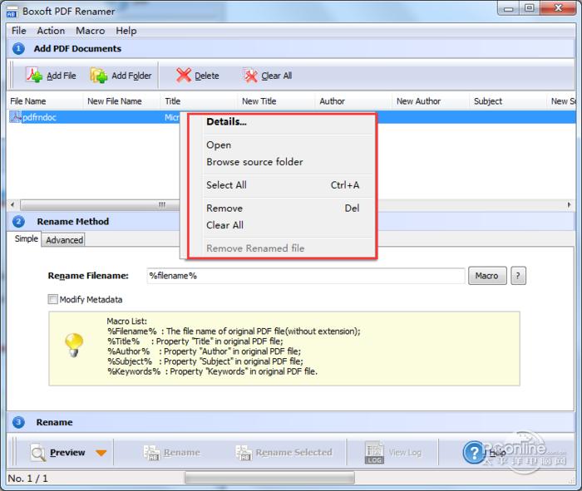
Task: Click the New Title column header
Action: coord(277,101)
